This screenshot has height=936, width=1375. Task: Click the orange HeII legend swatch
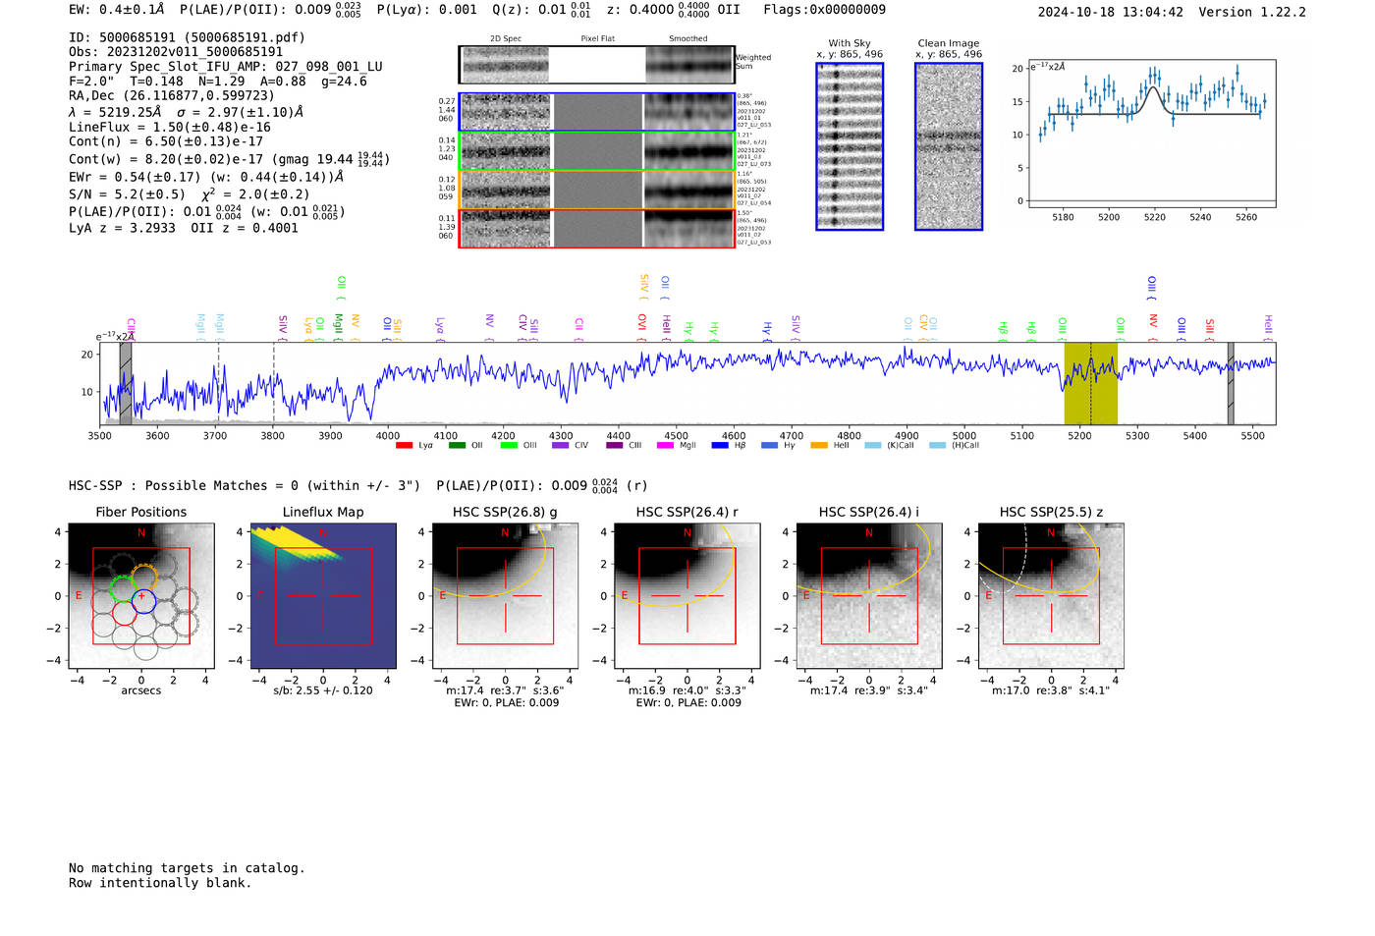(x=819, y=446)
